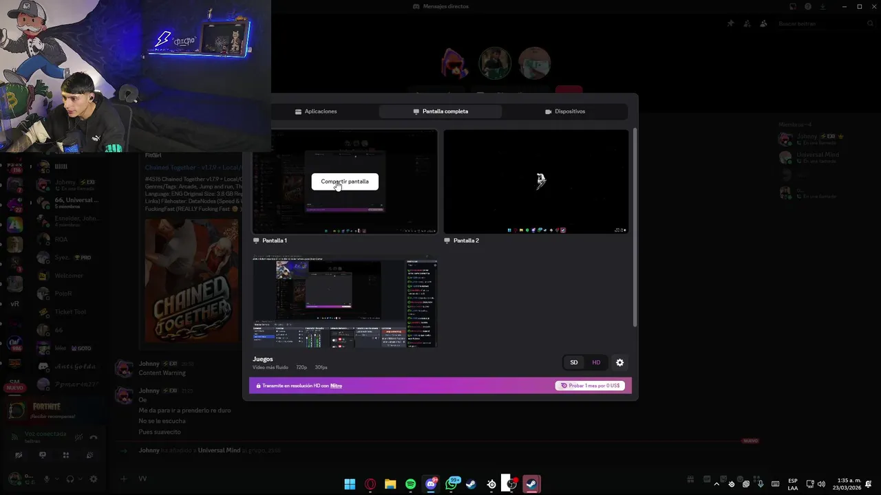Click the Nitro link in banner
This screenshot has height=495, width=881.
336,386
